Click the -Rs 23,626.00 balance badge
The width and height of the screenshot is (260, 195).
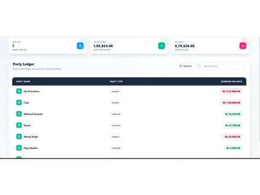pos(232,137)
